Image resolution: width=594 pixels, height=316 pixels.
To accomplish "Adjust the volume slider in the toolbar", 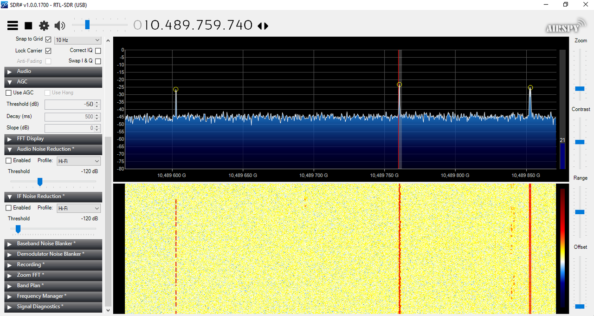I will tap(87, 25).
